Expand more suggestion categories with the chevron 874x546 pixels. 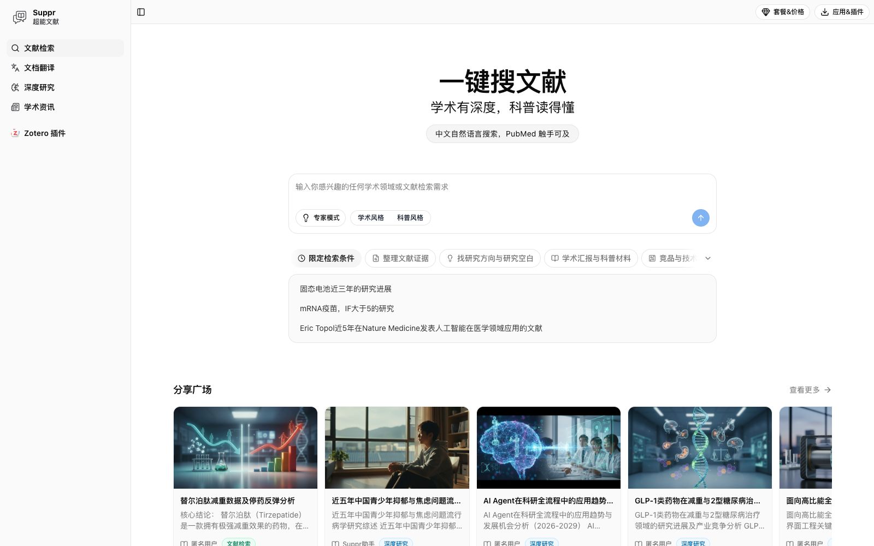pos(708,258)
